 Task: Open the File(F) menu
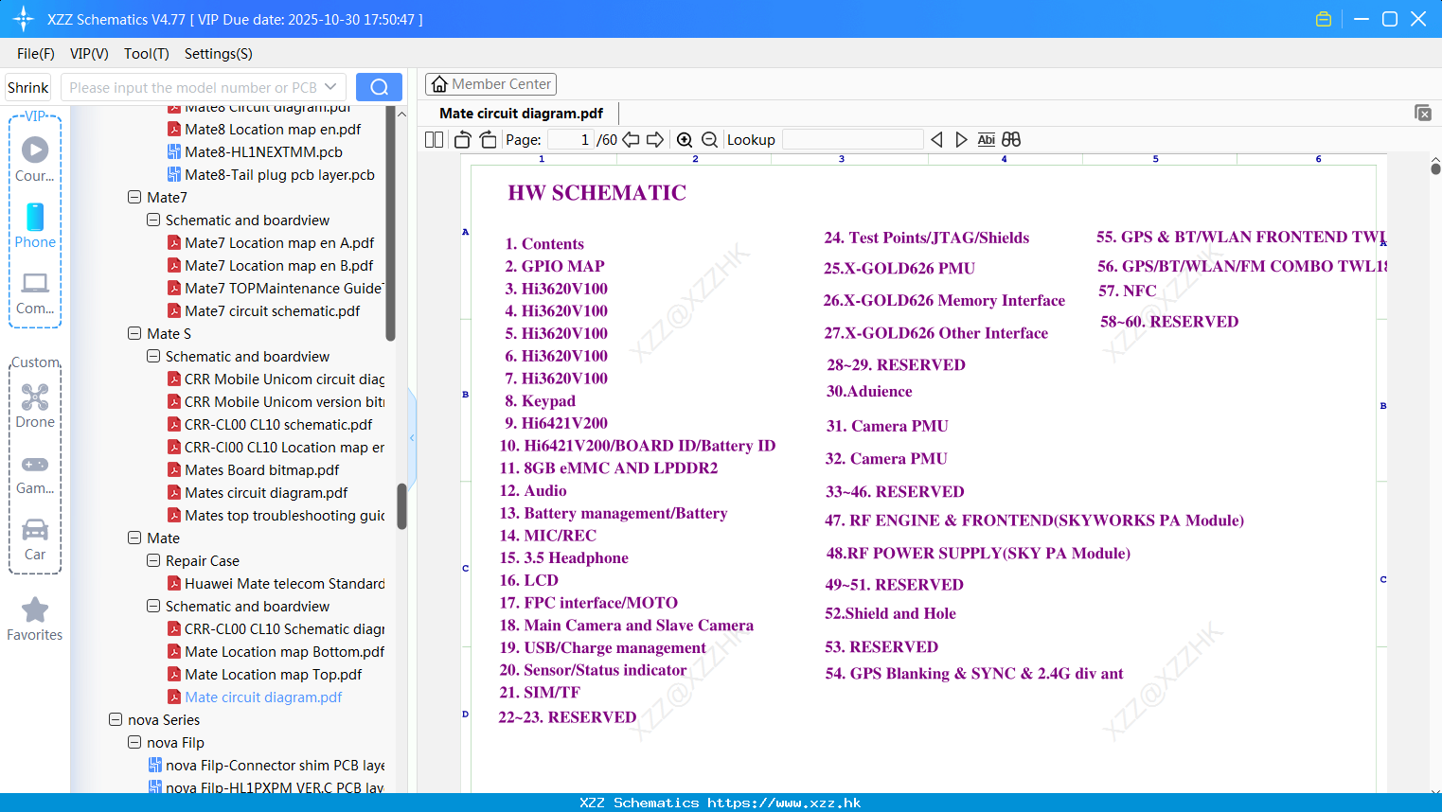click(x=36, y=54)
